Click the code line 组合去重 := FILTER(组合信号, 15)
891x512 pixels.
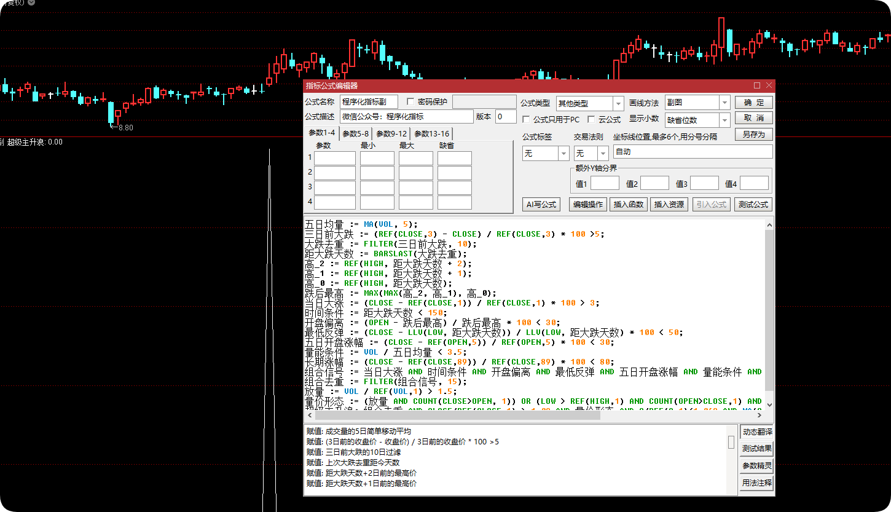pos(386,382)
